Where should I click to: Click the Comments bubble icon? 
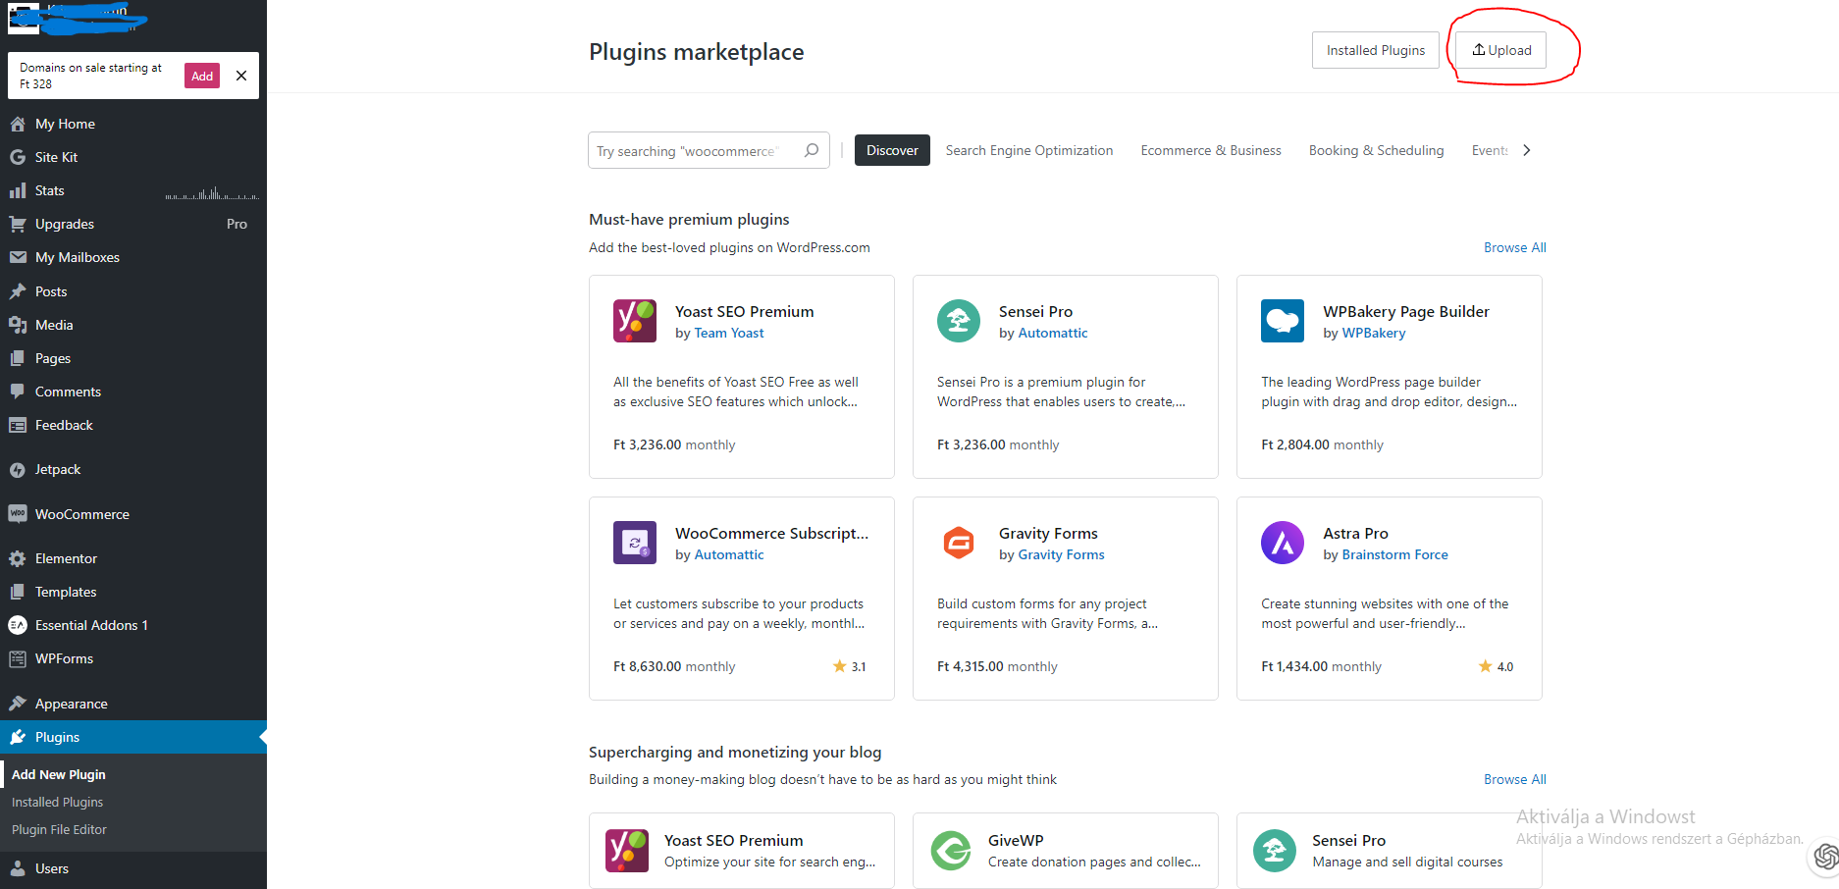point(18,392)
